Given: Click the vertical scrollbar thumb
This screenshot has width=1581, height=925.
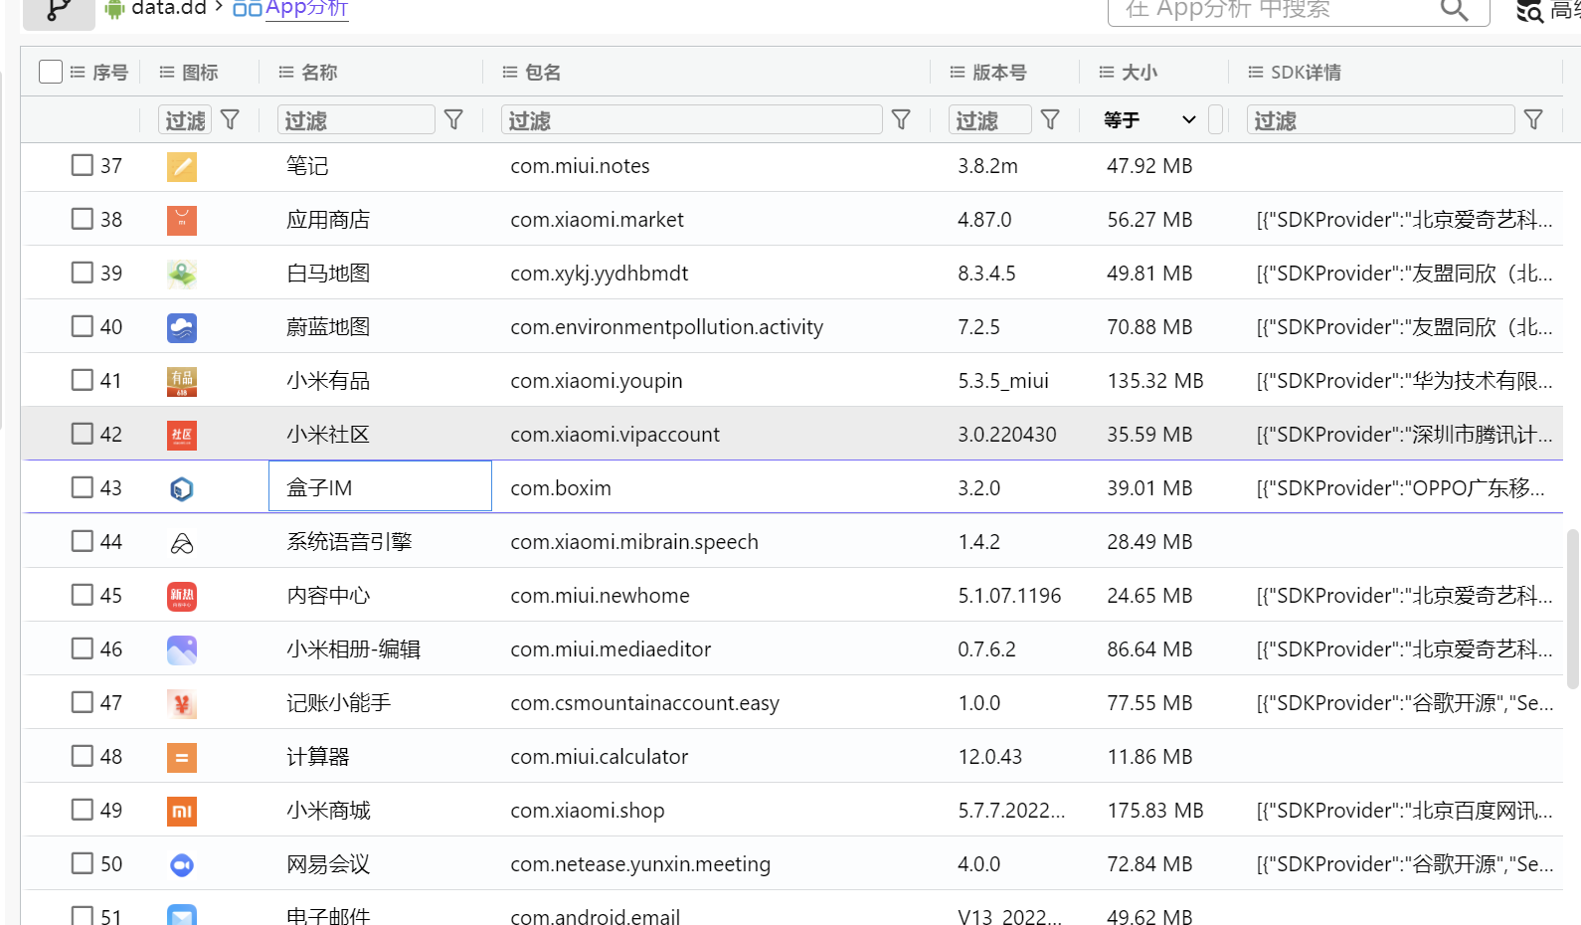Looking at the screenshot, I should (1573, 609).
